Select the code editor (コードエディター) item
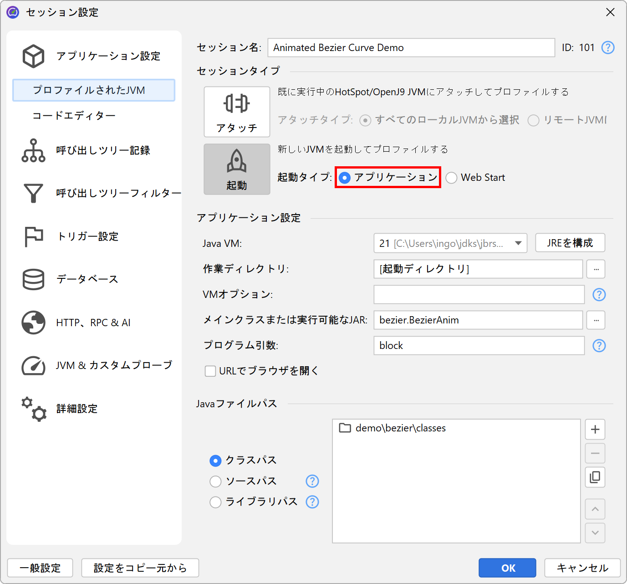Screen dimensions: 627x584 point(74,116)
